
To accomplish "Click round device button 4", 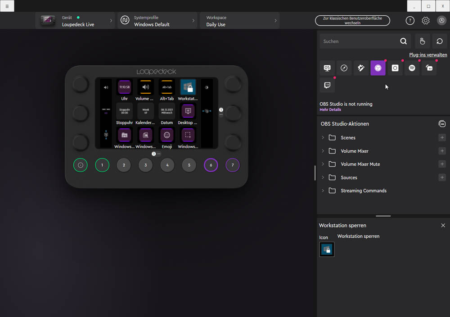I will point(167,165).
